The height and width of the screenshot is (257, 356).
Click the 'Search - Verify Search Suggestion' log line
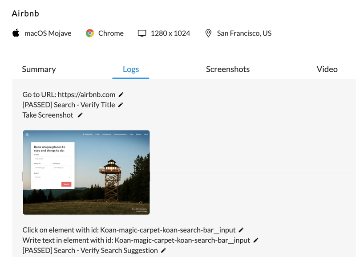click(x=90, y=250)
